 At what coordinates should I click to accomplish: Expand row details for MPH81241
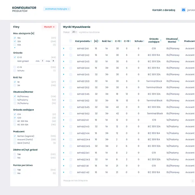pos(64,48)
